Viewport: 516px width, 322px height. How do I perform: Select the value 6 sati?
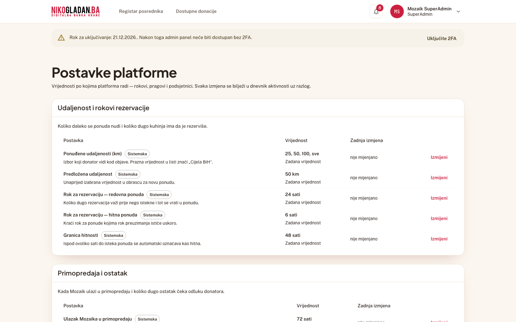coord(291,215)
